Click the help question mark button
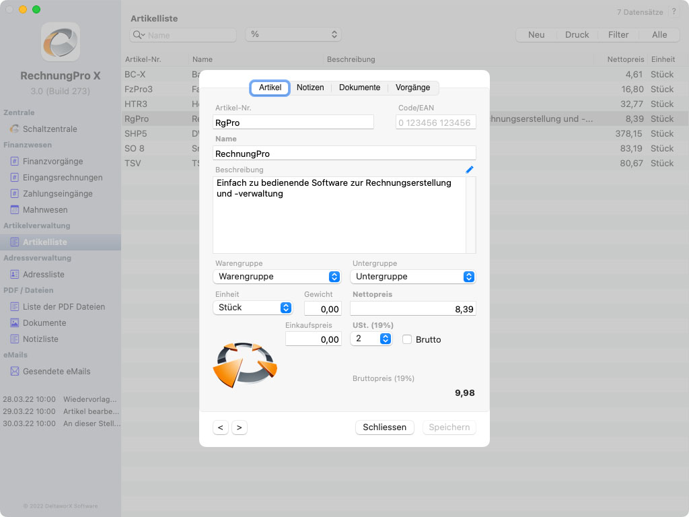 click(x=674, y=12)
